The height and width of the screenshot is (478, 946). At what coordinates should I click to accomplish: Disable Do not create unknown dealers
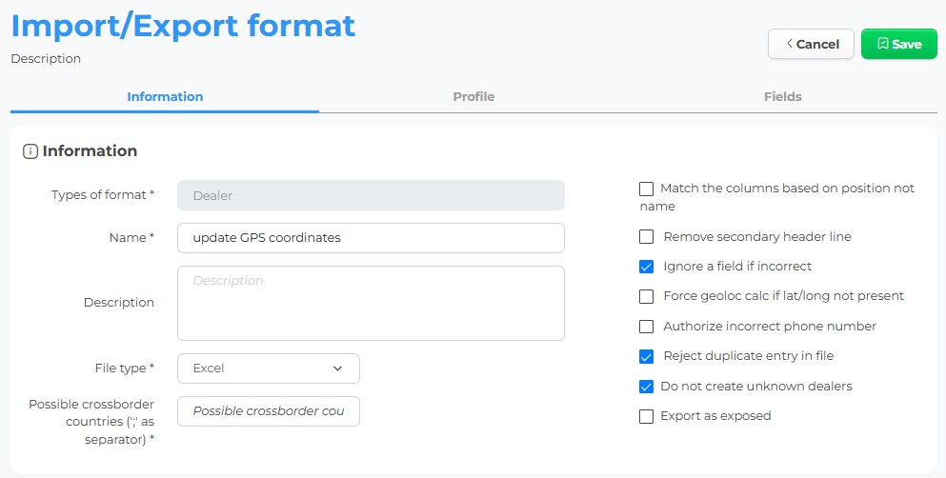pyautogui.click(x=646, y=387)
